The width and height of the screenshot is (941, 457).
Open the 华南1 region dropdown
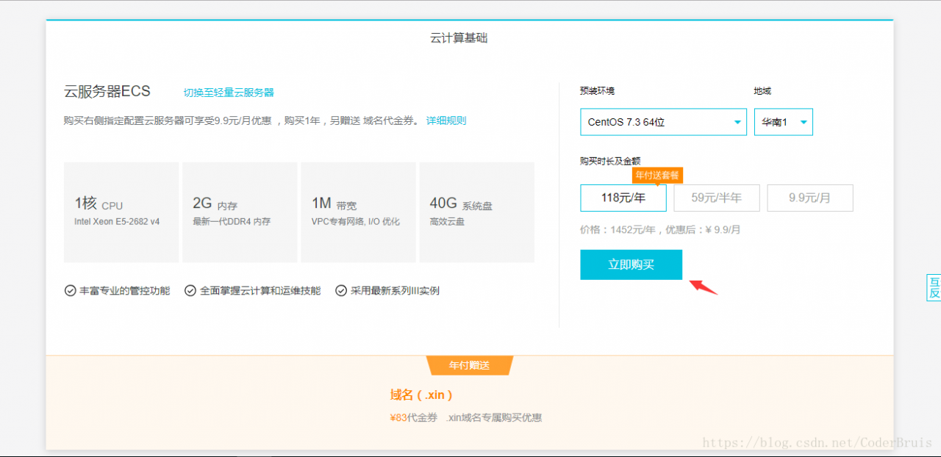pos(784,122)
